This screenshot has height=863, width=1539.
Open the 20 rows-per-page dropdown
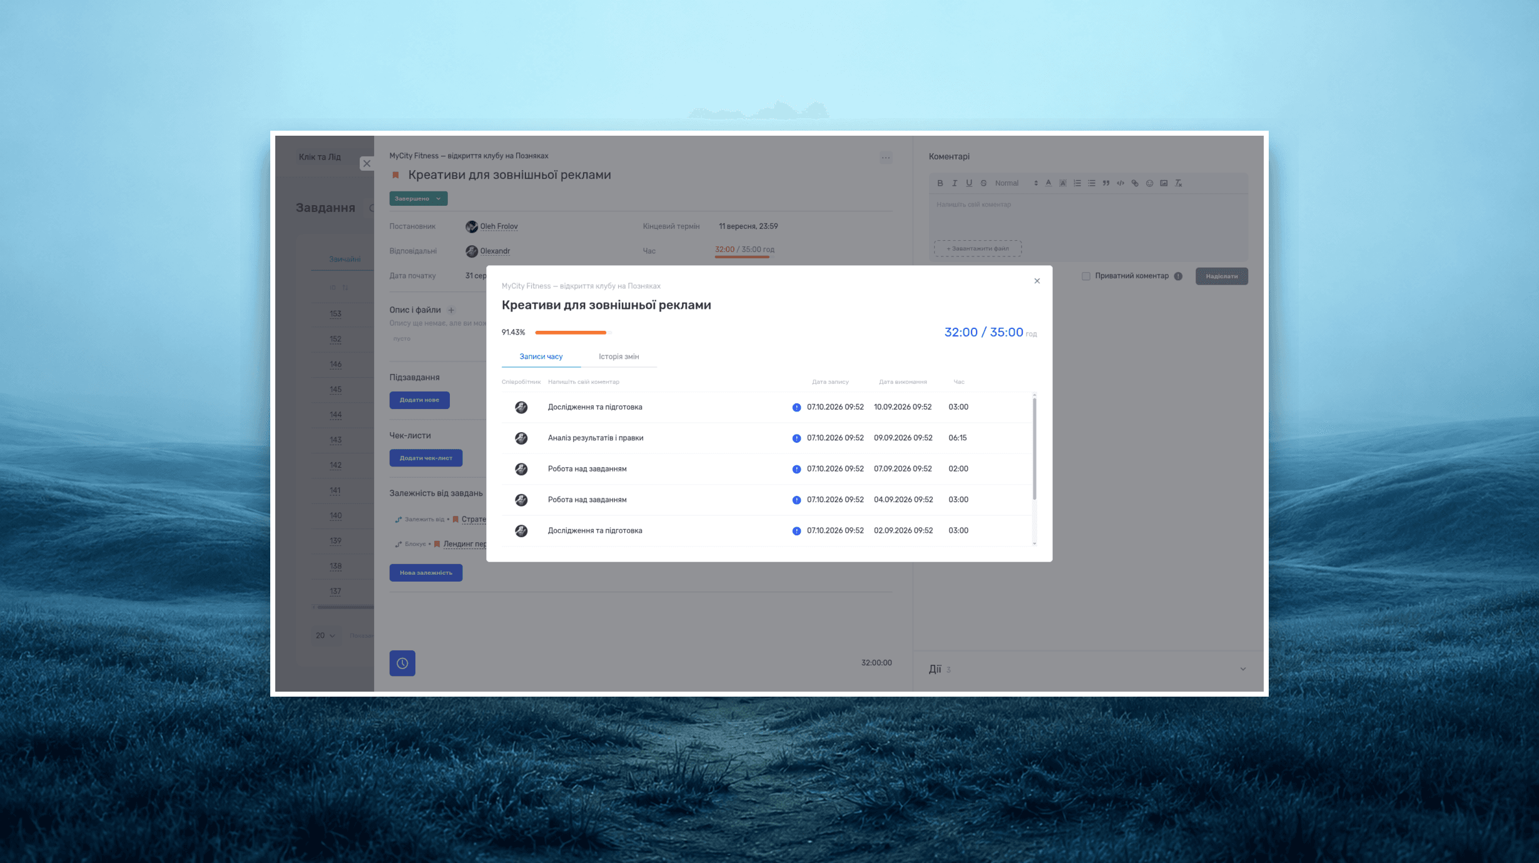pos(325,635)
